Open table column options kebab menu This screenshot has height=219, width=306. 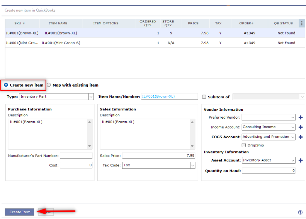301,23
